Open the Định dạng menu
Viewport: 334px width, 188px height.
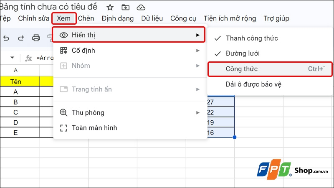click(x=118, y=18)
